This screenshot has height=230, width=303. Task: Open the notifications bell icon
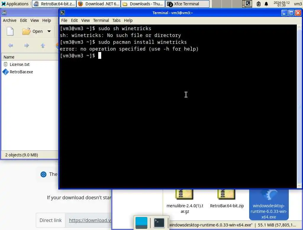[266, 4]
